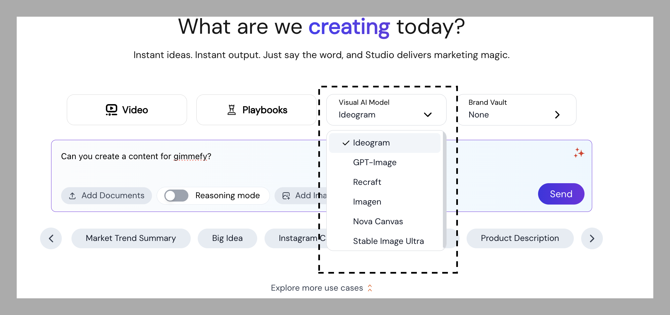
Task: Open the Playbooks section
Action: 257,110
